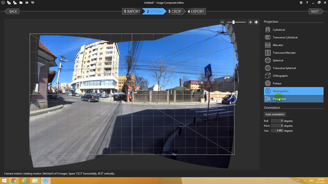Viewport: 328px width, 184px height.
Task: Click the Auto orientation button
Action: (275, 114)
